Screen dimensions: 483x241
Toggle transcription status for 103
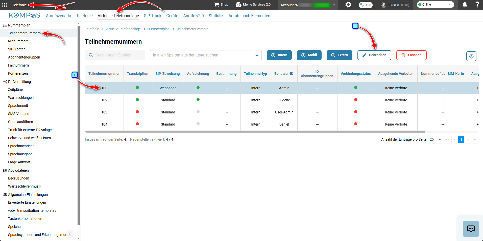pyautogui.click(x=137, y=112)
